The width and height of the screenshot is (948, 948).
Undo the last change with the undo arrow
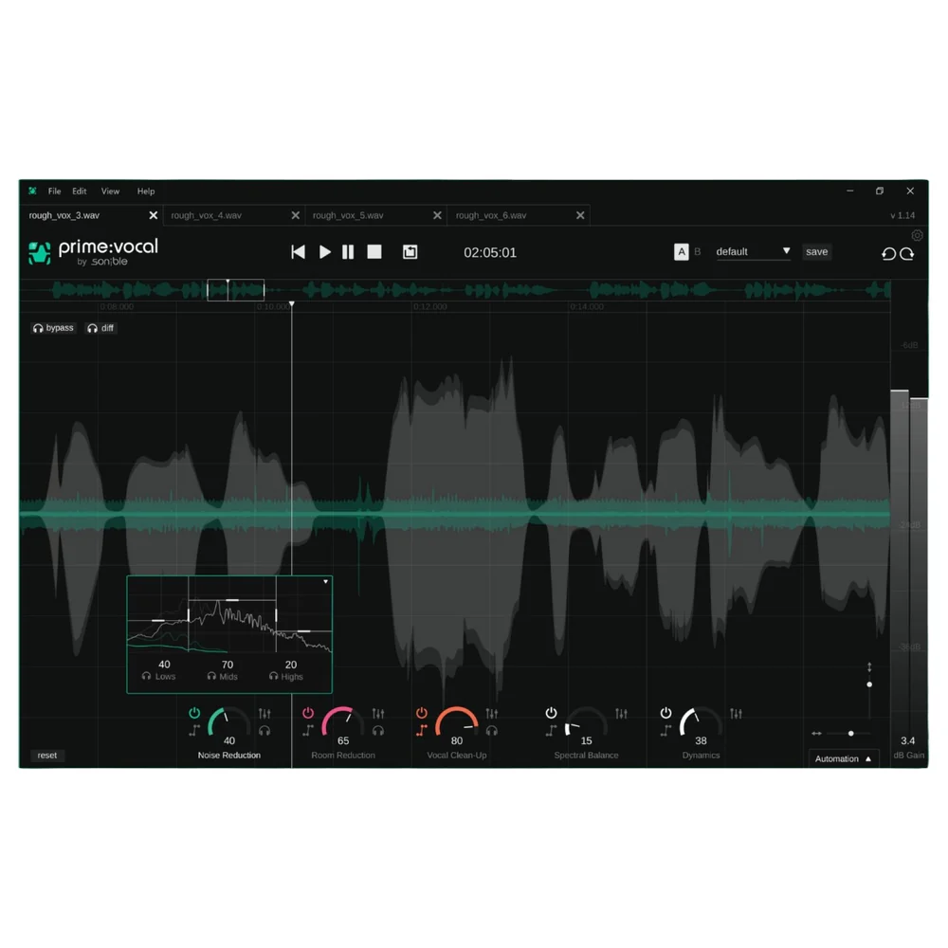point(888,254)
